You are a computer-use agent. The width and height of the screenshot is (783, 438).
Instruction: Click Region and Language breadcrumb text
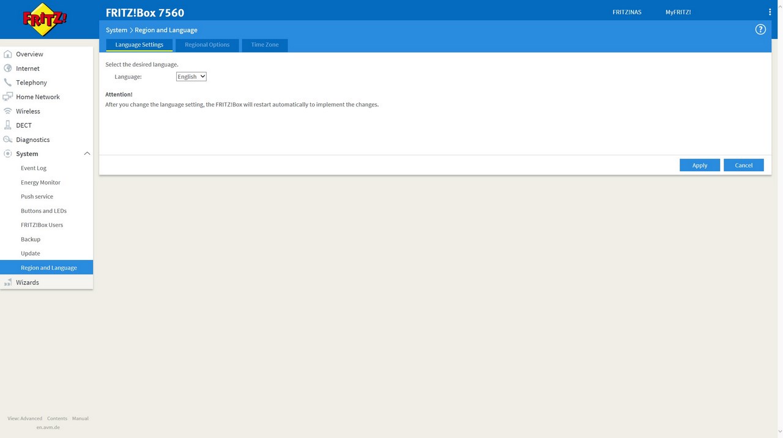166,30
